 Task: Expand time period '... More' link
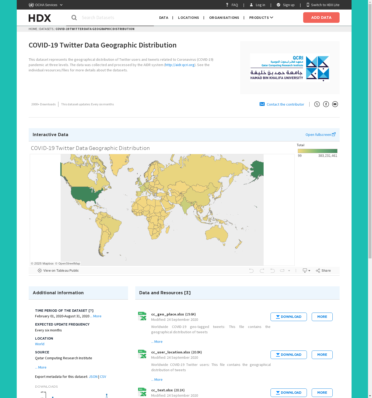click(x=96, y=316)
